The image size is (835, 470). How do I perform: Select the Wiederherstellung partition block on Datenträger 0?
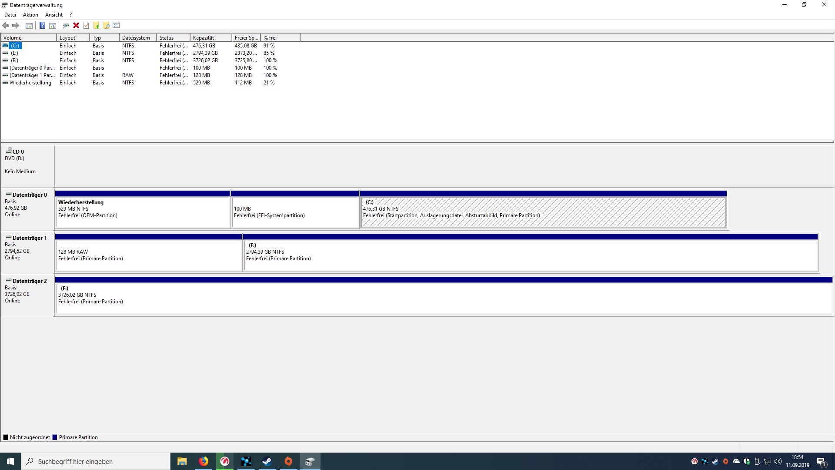point(143,212)
